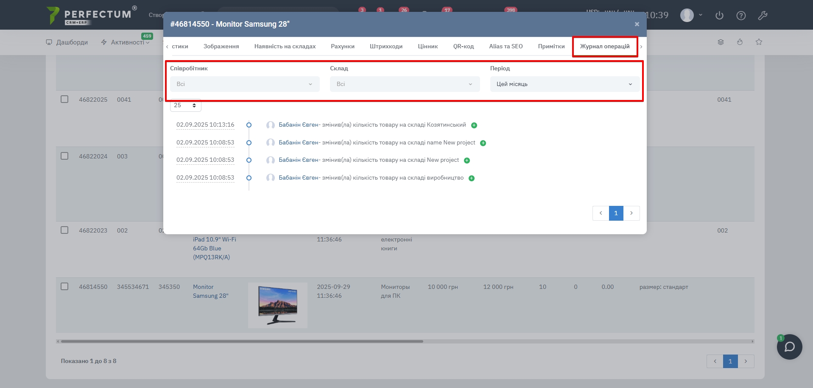Click the power icon in top bar

pos(719,16)
